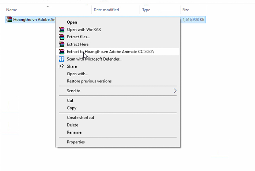
Task: Select Delete from the context menu
Action: 118,125
